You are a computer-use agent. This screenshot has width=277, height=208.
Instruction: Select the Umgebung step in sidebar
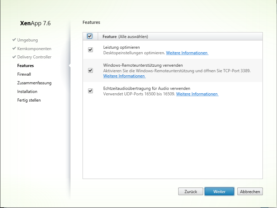point(28,40)
